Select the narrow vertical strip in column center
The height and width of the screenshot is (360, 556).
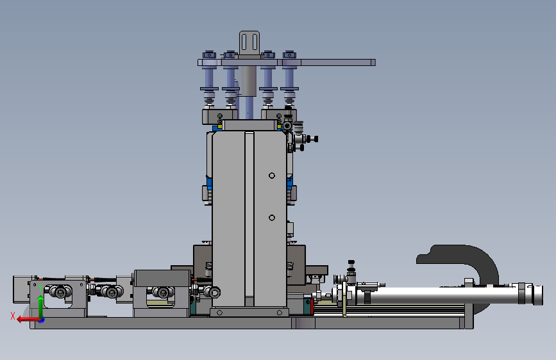[249, 219]
